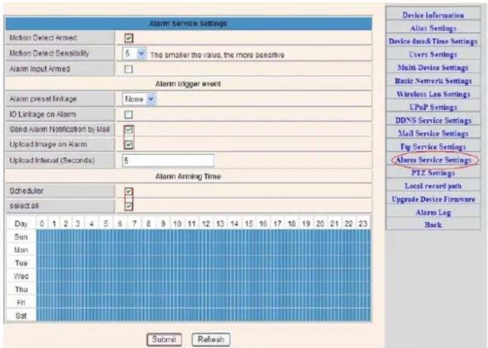Select Multi-Device Settings
This screenshot has width=488, height=348.
click(433, 68)
